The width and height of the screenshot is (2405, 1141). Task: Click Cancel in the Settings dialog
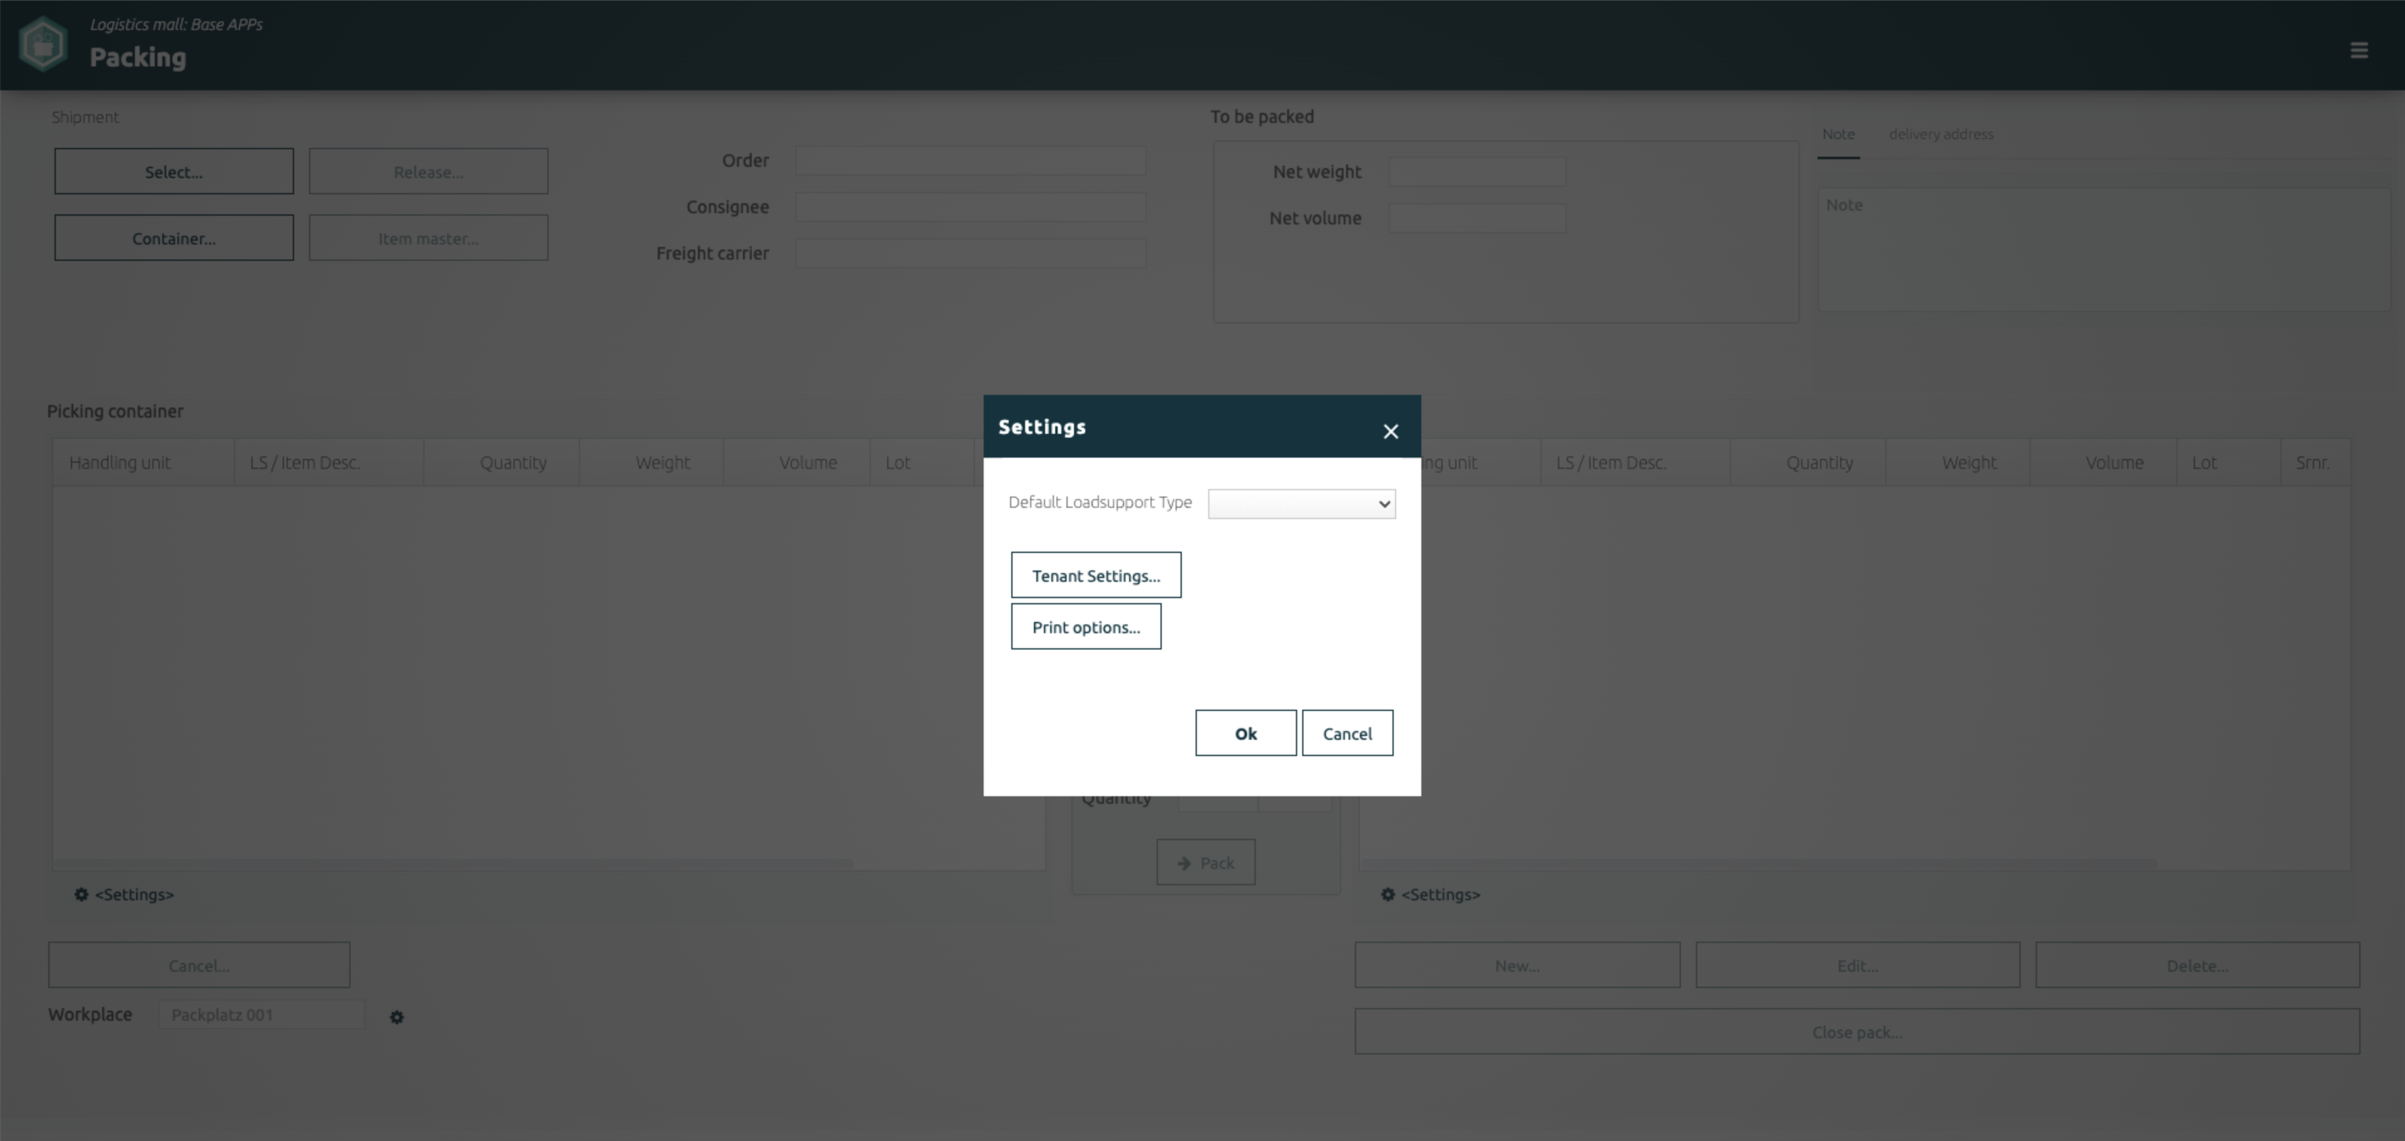point(1347,733)
